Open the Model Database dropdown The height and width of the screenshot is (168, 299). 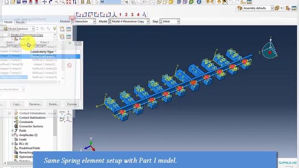tap(19, 28)
